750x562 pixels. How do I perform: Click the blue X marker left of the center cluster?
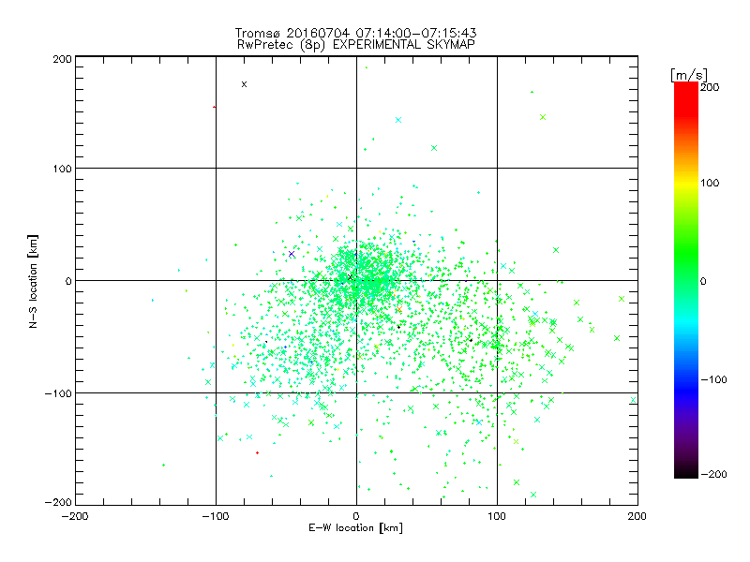point(292,254)
